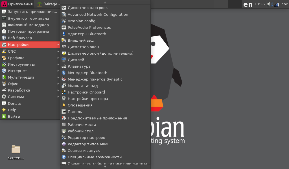Open Рабочие места settings
This screenshot has width=289, height=169.
(x=105, y=124)
